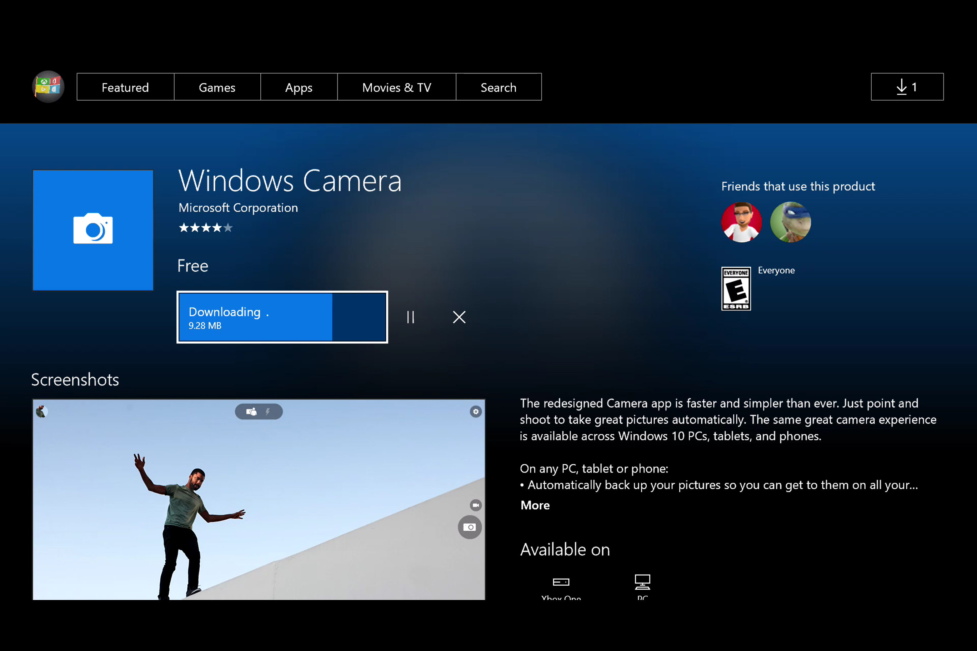
Task: Click the download progress bar
Action: 282,317
